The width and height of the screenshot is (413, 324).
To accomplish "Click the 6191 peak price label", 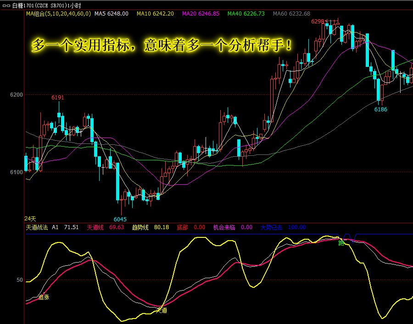I will click(58, 98).
